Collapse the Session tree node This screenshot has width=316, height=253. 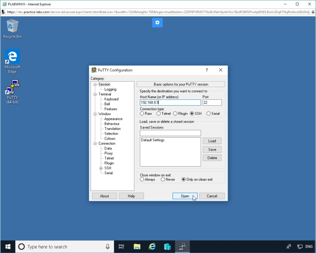(95, 85)
